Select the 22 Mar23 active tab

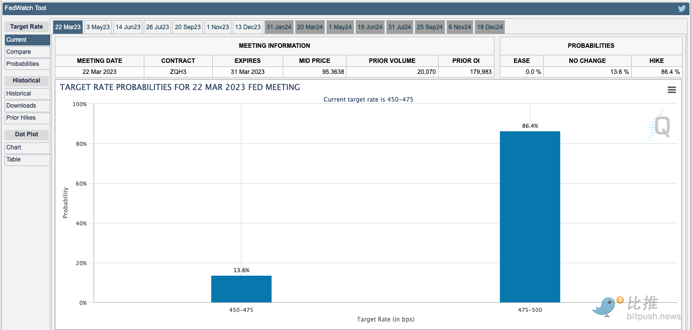point(68,27)
